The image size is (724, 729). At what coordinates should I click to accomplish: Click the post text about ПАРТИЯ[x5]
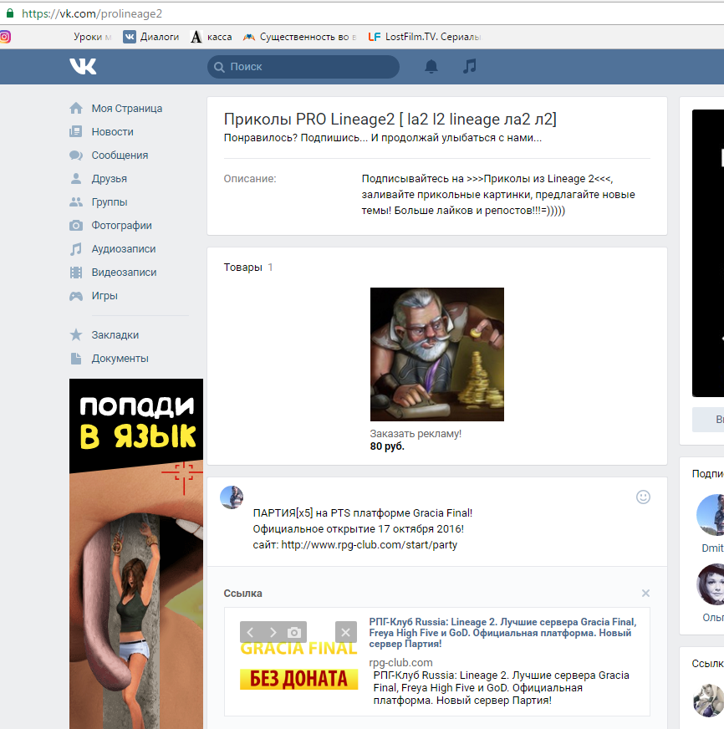(x=363, y=529)
